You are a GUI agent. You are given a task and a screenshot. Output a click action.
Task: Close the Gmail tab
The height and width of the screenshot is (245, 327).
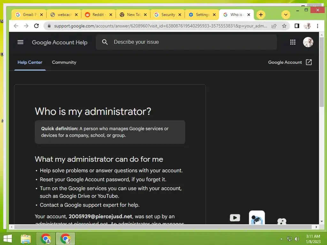tap(42, 15)
